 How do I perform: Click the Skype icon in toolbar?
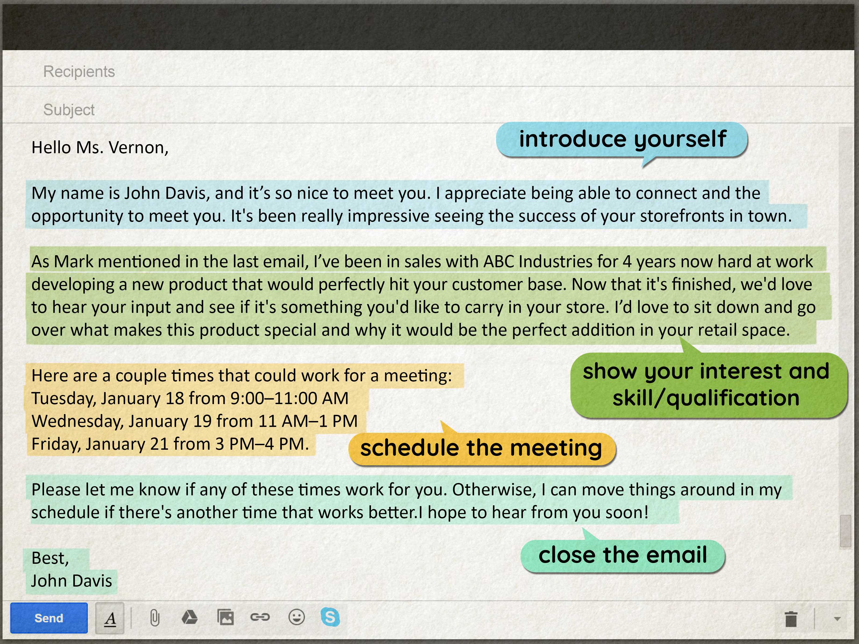coord(330,617)
